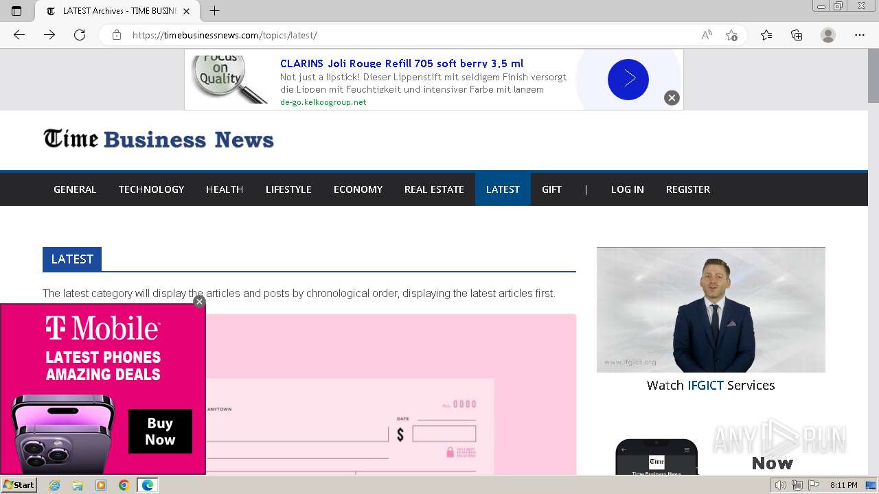The height and width of the screenshot is (494, 879).
Task: Open Read aloud in address bar
Action: [707, 35]
